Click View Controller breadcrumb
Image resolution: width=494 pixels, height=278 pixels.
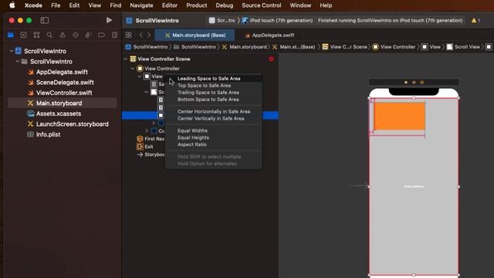tap(394, 47)
